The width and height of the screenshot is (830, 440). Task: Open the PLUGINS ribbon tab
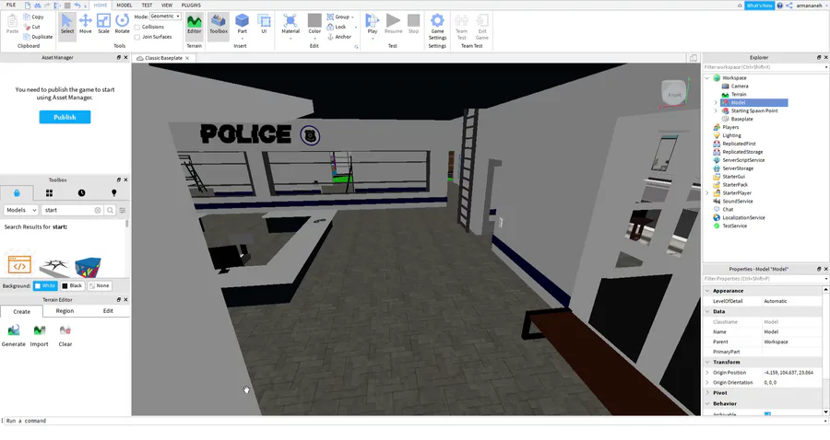(191, 6)
